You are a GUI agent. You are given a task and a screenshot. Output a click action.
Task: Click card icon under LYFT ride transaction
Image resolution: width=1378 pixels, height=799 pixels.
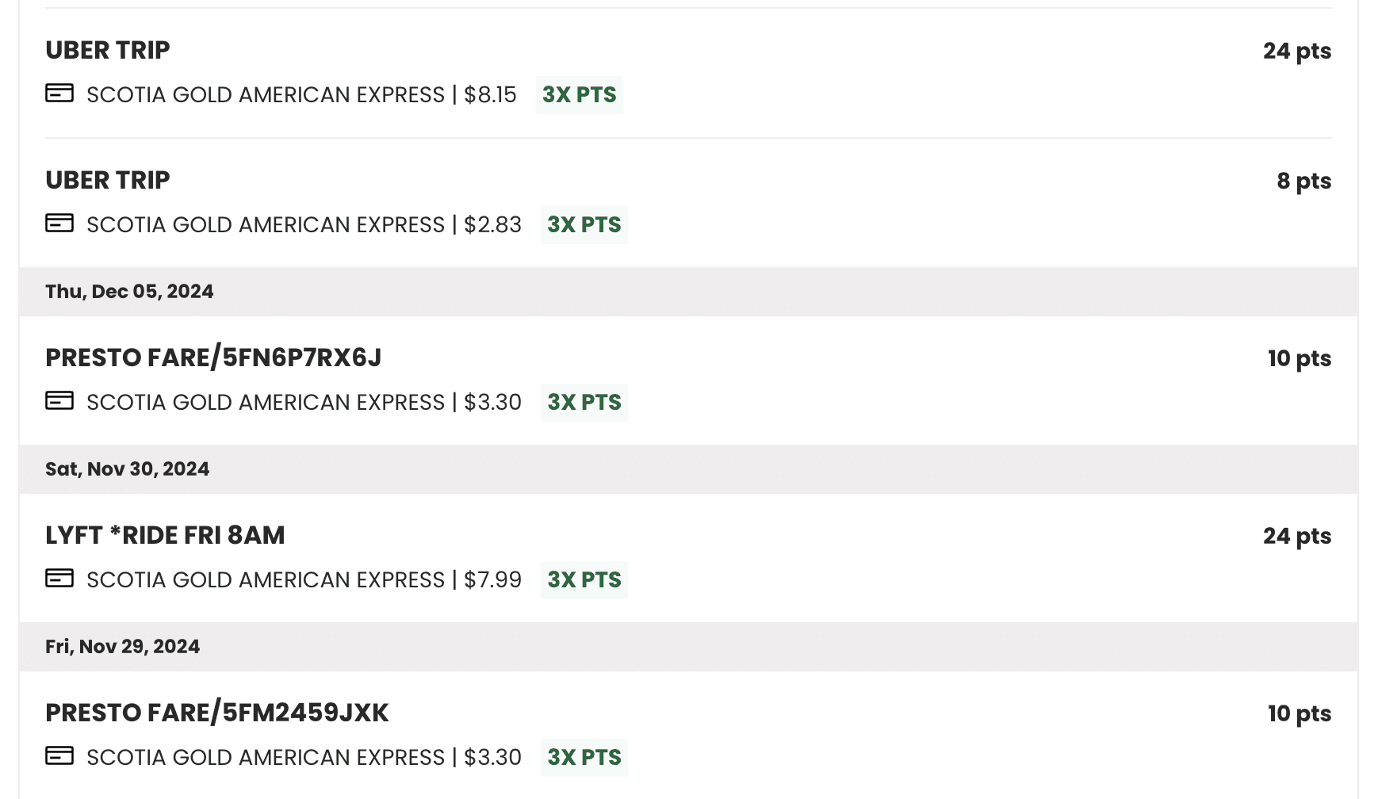pyautogui.click(x=59, y=579)
